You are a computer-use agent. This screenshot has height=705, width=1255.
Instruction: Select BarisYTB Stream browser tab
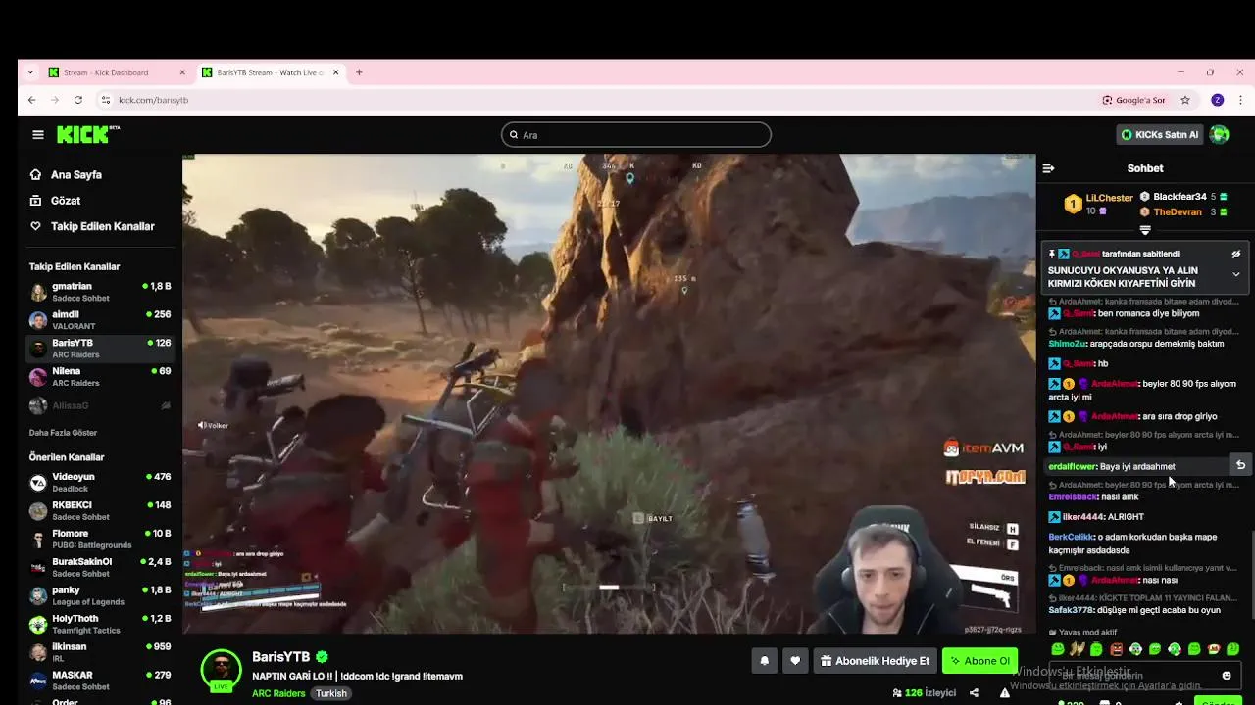coord(269,72)
